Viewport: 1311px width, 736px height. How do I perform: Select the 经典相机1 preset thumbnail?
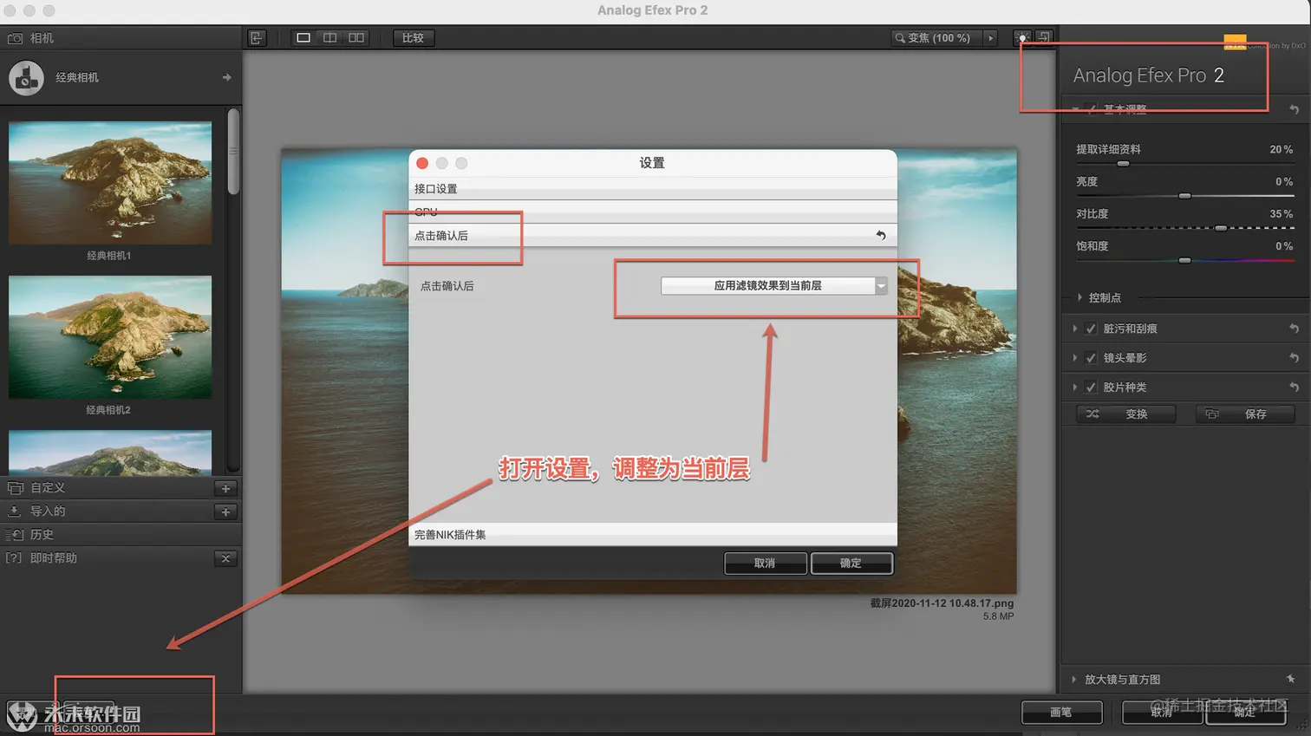click(x=110, y=183)
